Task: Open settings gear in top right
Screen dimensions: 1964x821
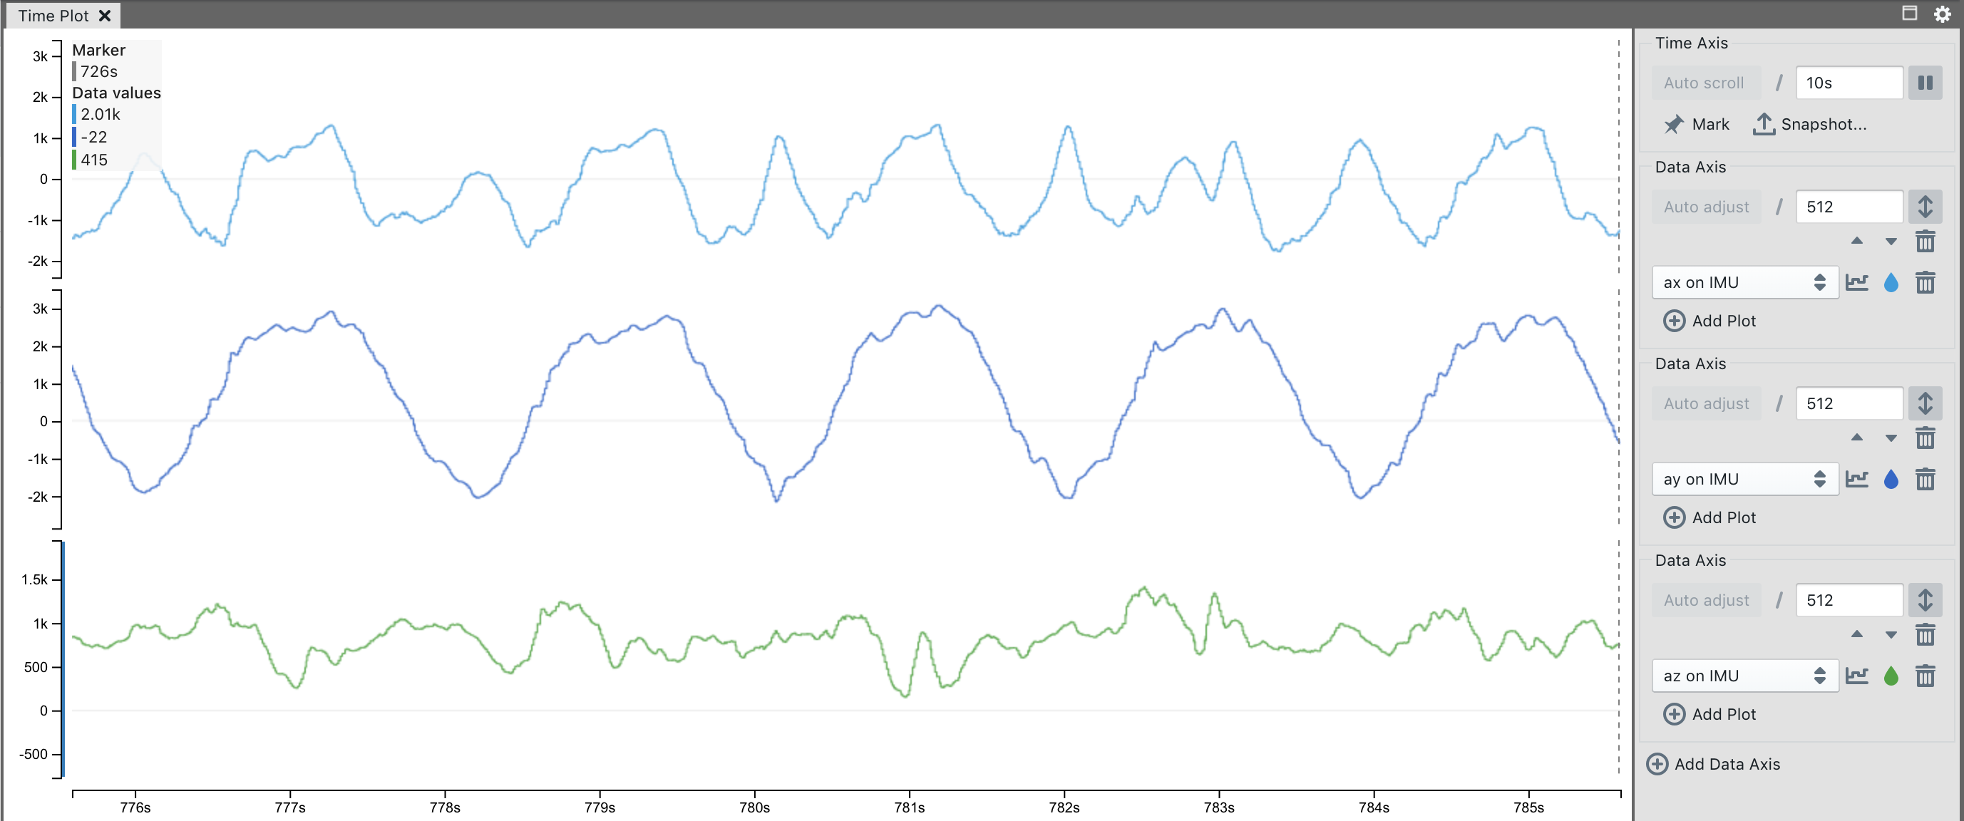Action: (x=1941, y=14)
